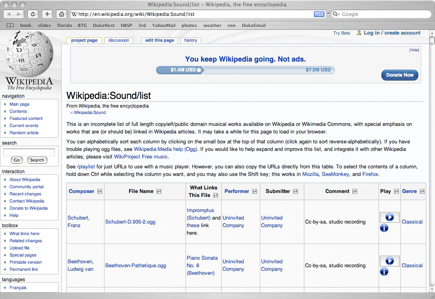This screenshot has height=299, width=435.
Task: Click the Google magnifier search icon
Action: pyautogui.click(x=336, y=14)
